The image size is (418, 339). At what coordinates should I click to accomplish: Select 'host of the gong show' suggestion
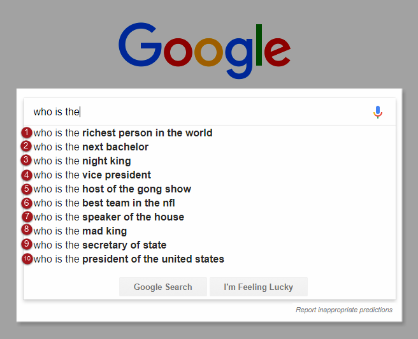coord(112,189)
